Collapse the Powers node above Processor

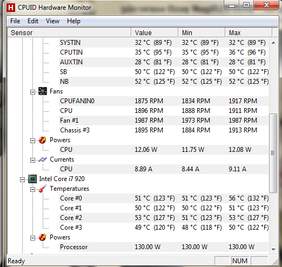click(32, 238)
